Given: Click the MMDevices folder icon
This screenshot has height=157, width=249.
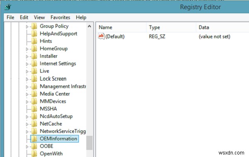Looking at the screenshot, I should (x=34, y=101).
